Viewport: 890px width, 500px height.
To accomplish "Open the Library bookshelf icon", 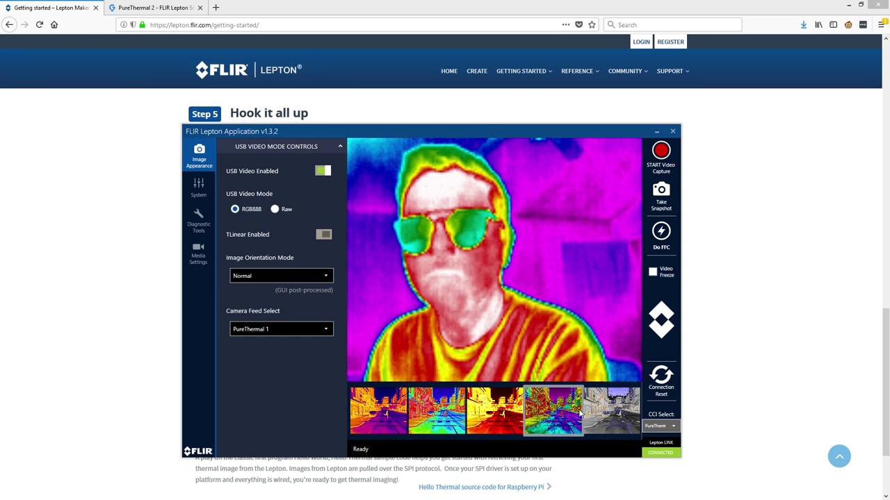I will pyautogui.click(x=818, y=24).
